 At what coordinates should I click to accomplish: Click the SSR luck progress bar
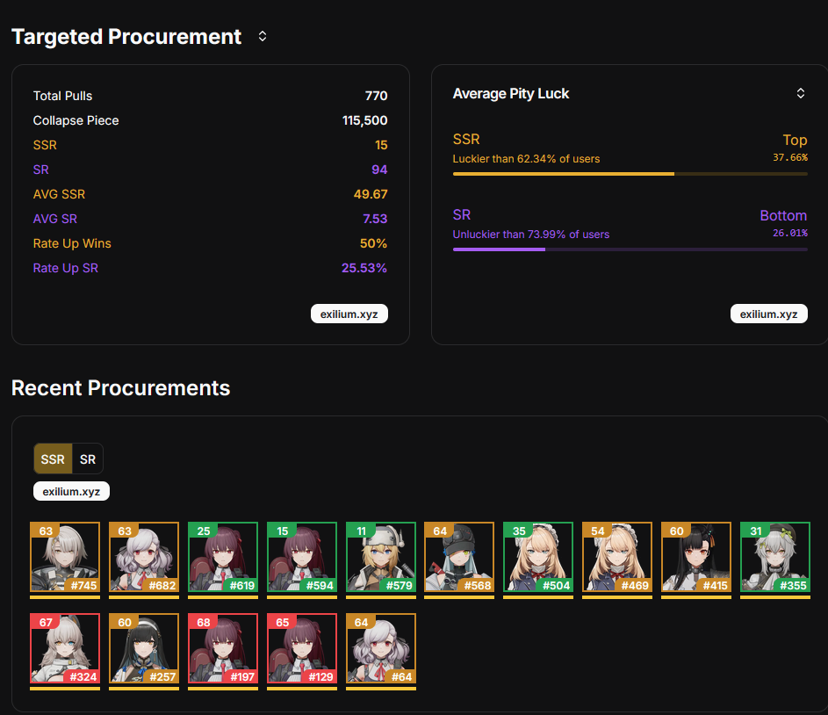click(x=630, y=174)
